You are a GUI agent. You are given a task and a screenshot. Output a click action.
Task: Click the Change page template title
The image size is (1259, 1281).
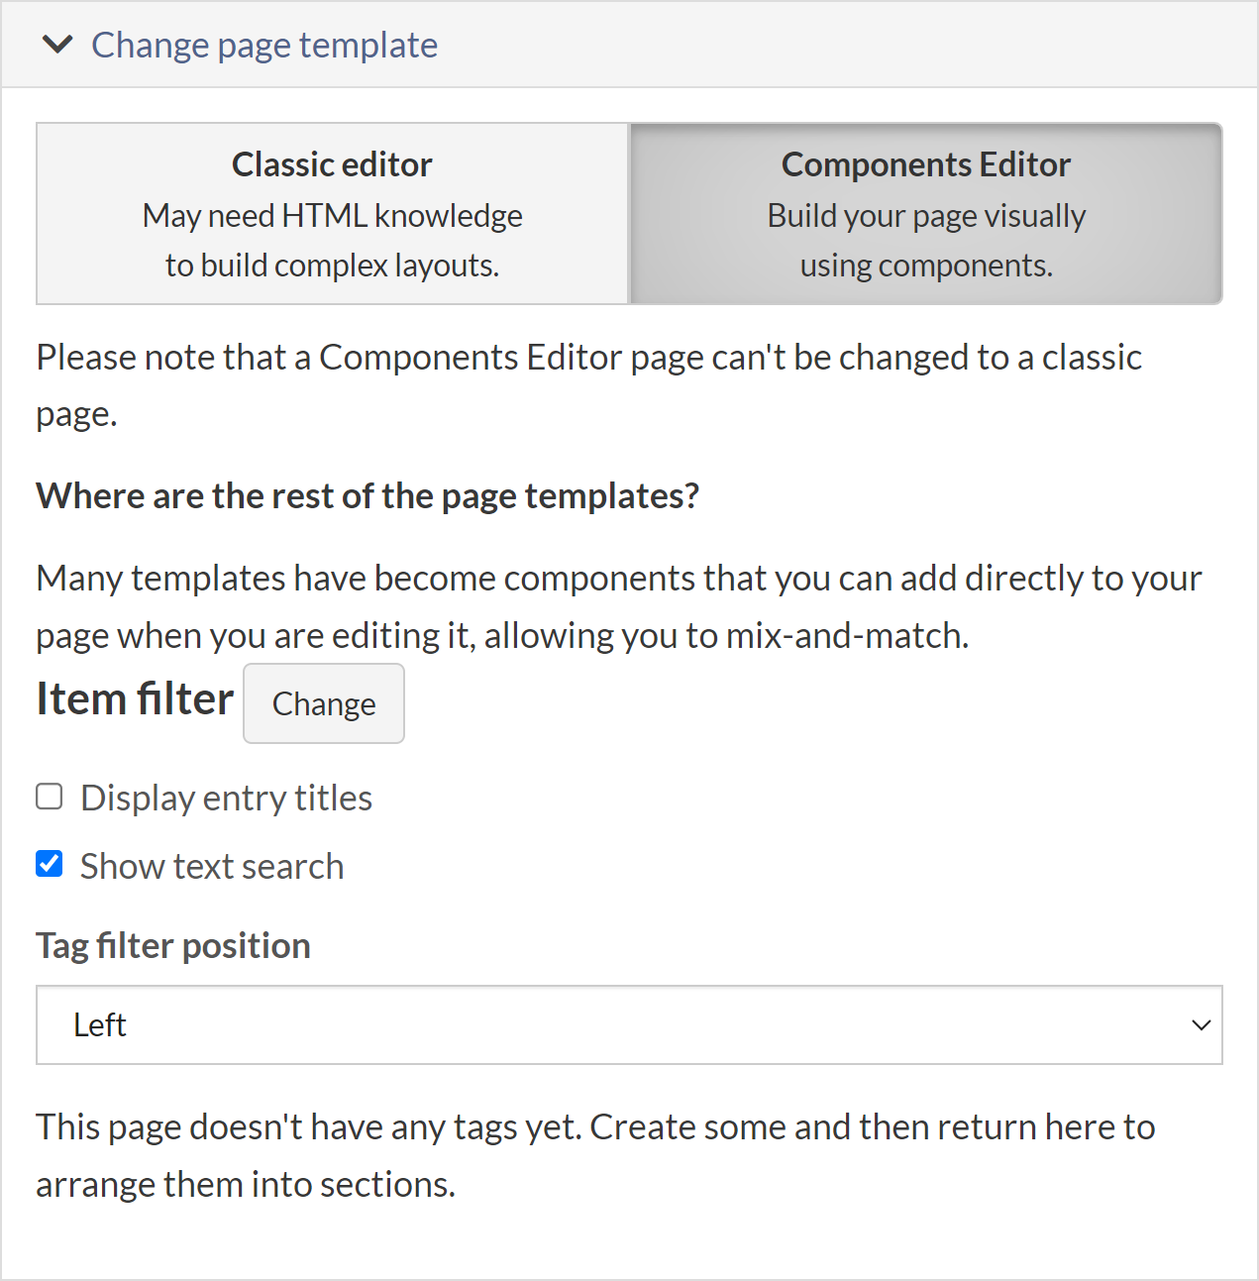click(x=263, y=45)
